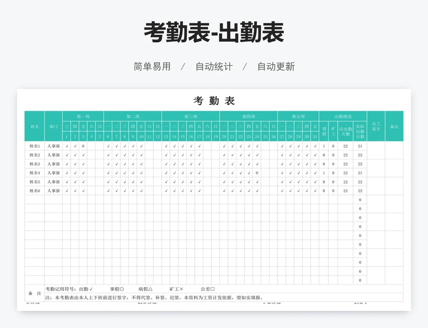Click the legend entry 事假○

(117, 289)
